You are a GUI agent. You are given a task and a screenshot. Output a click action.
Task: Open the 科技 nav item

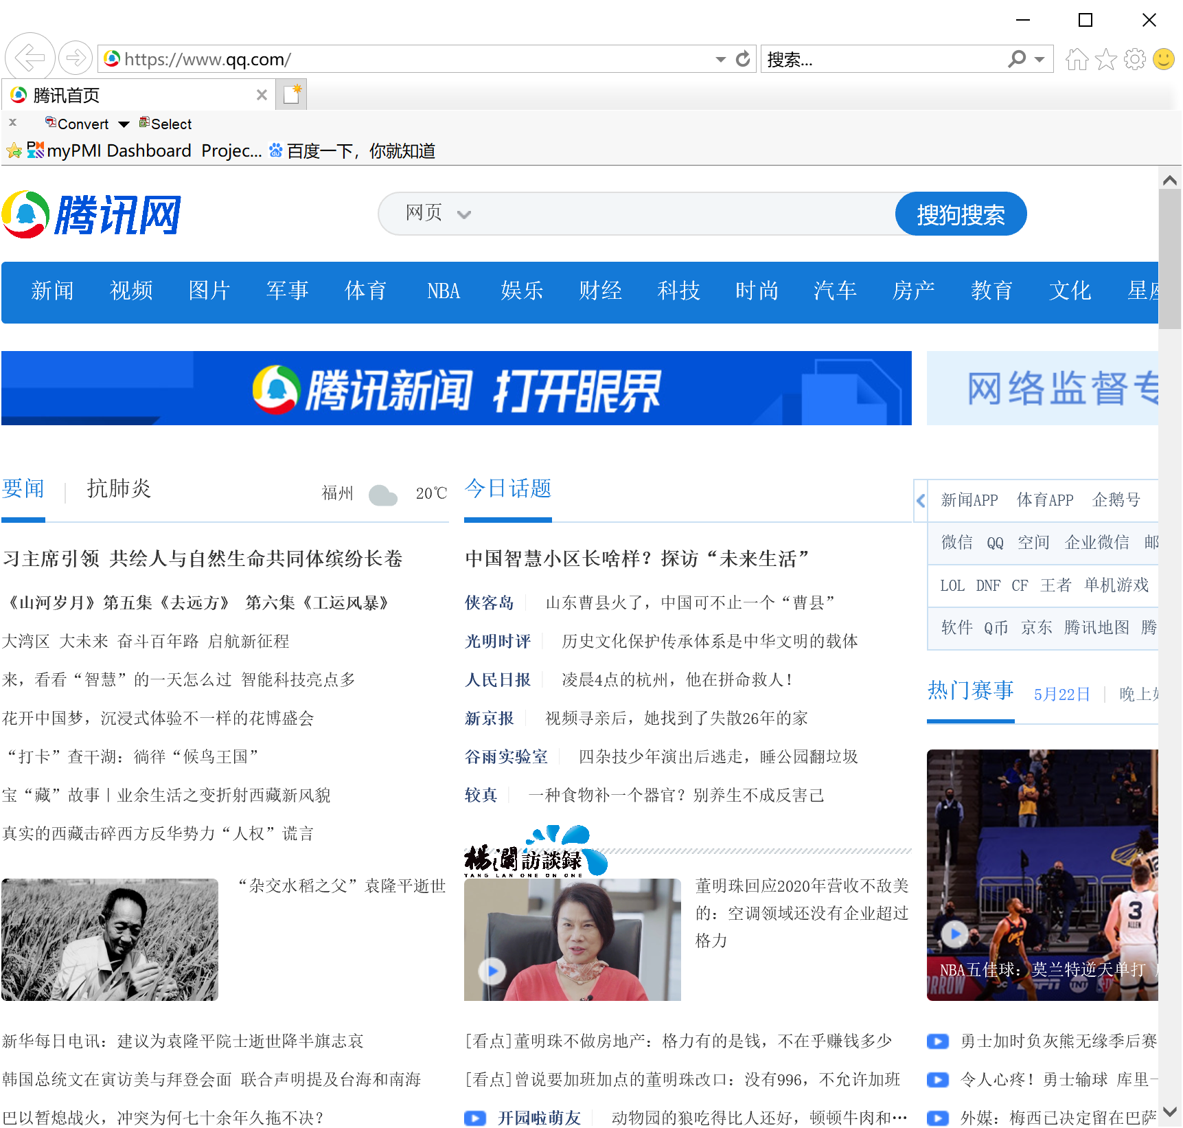point(679,291)
